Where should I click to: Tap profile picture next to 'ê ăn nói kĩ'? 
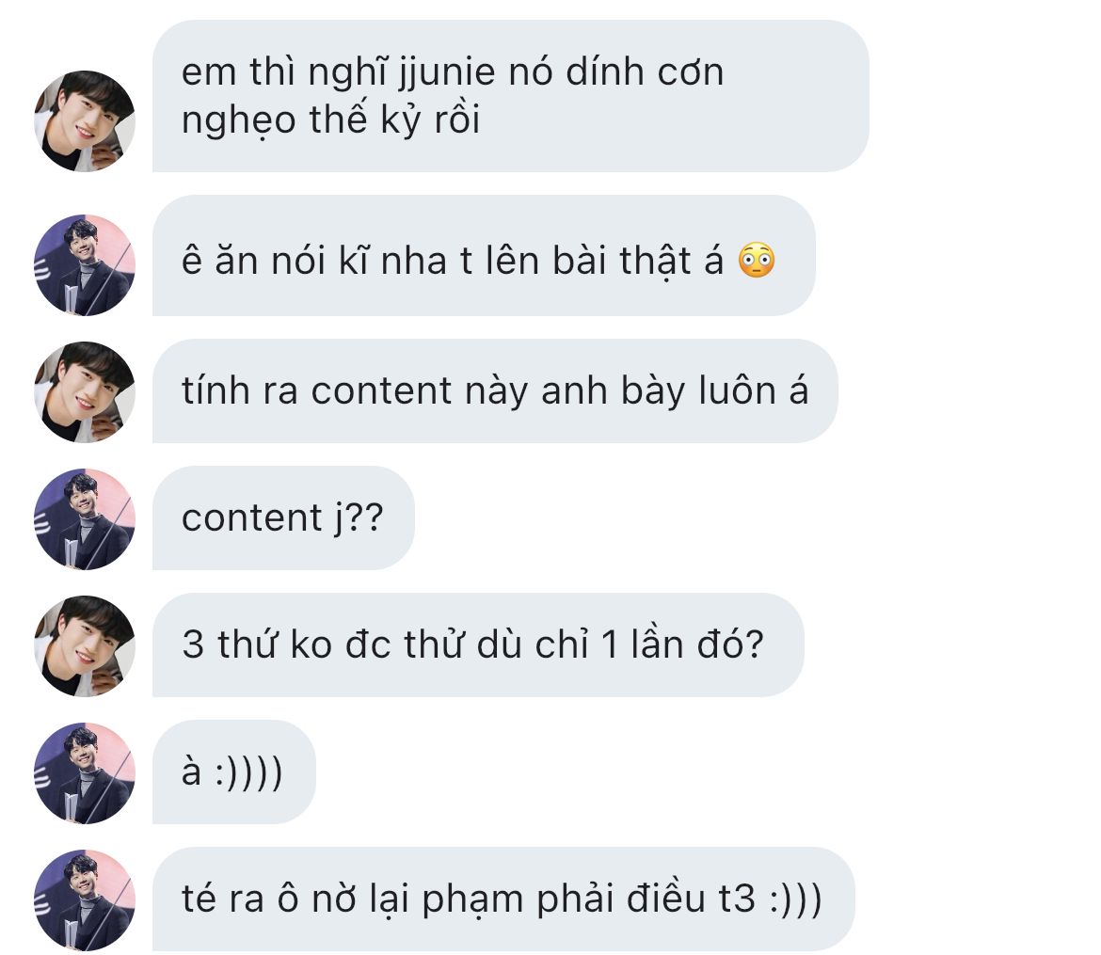tap(85, 264)
